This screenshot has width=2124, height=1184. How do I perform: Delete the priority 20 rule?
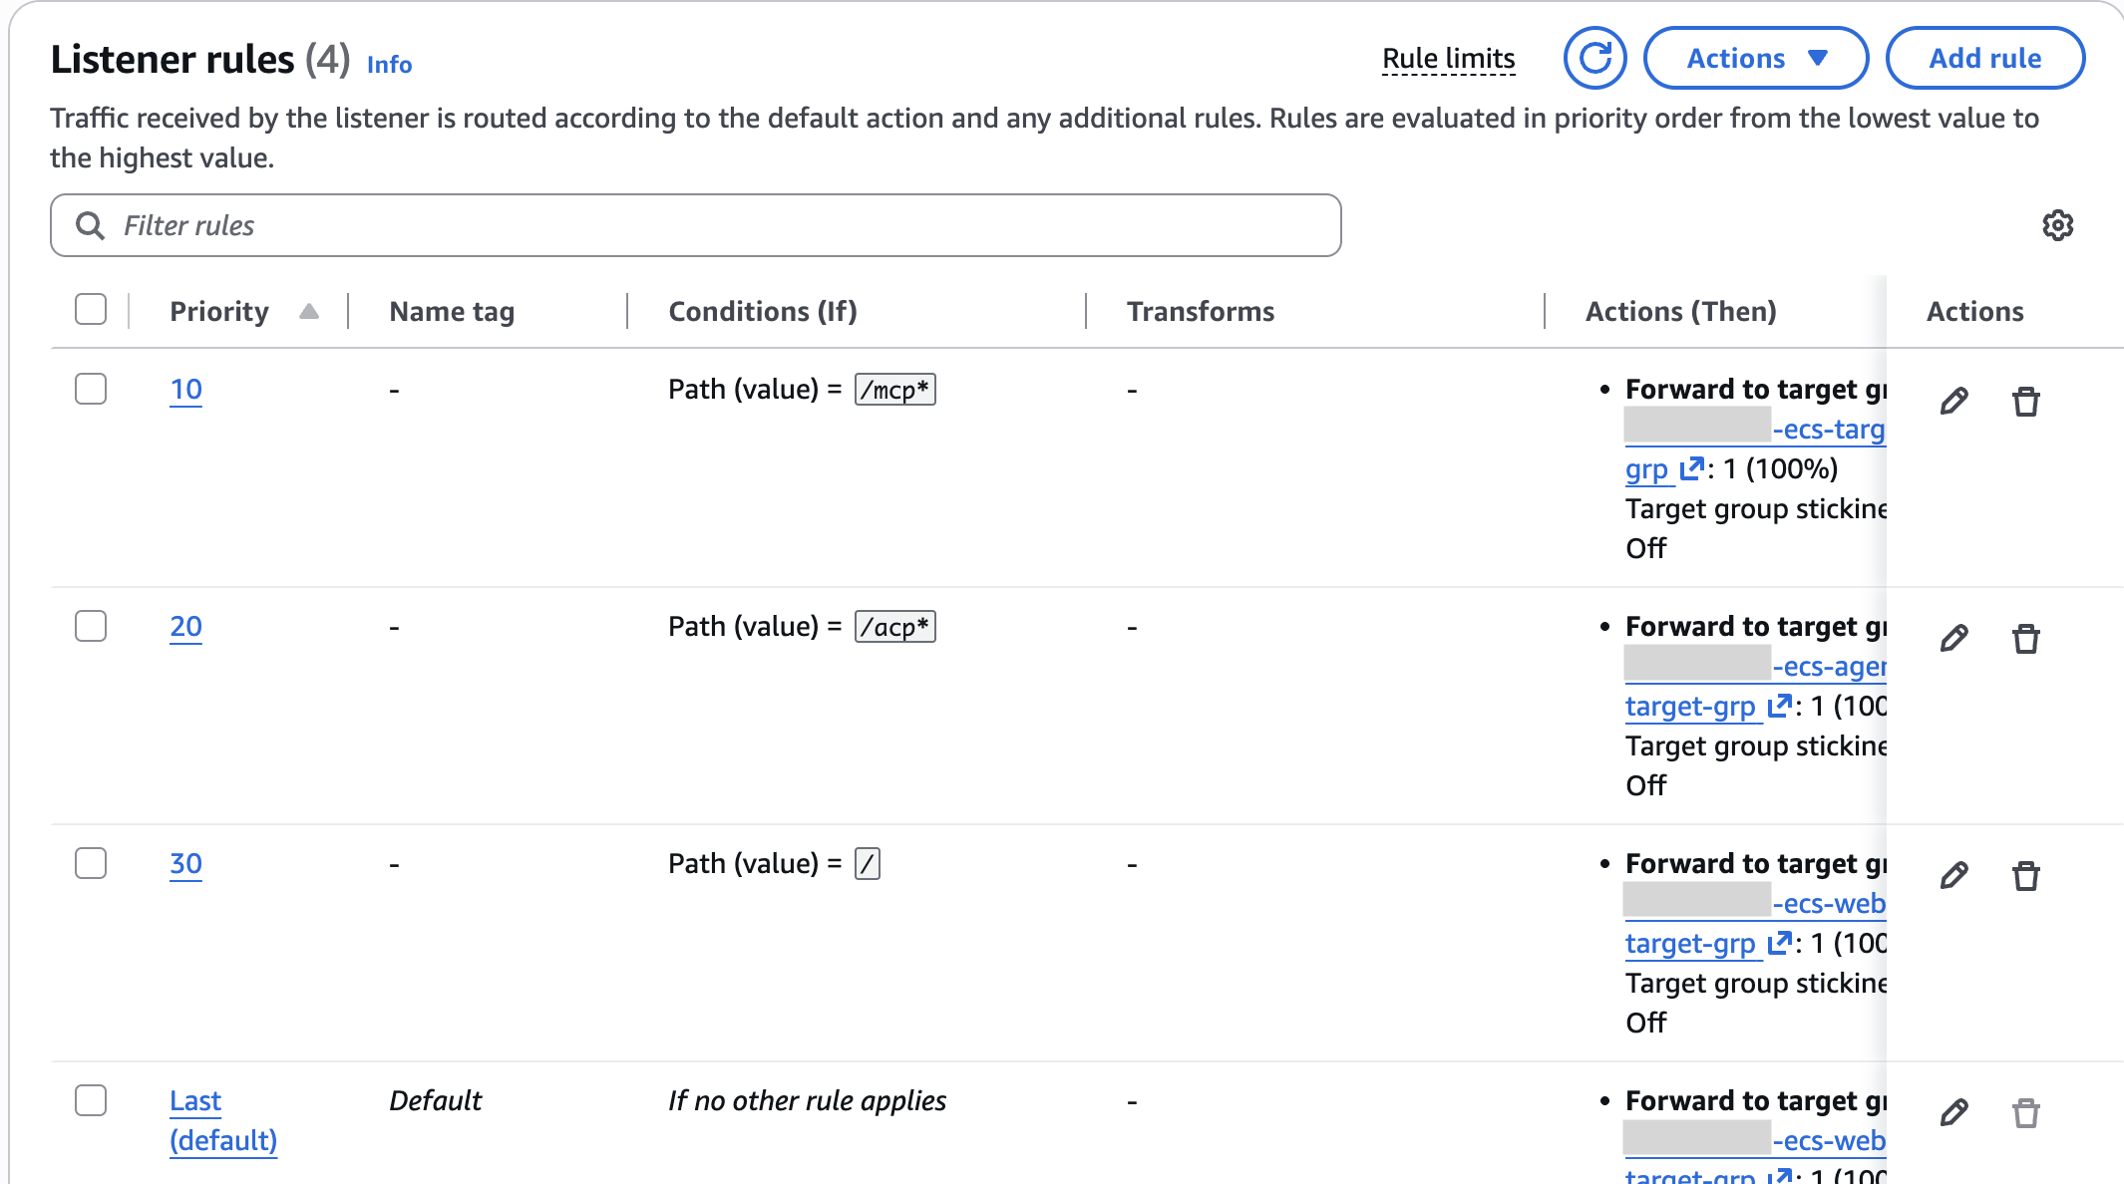[x=2025, y=639]
